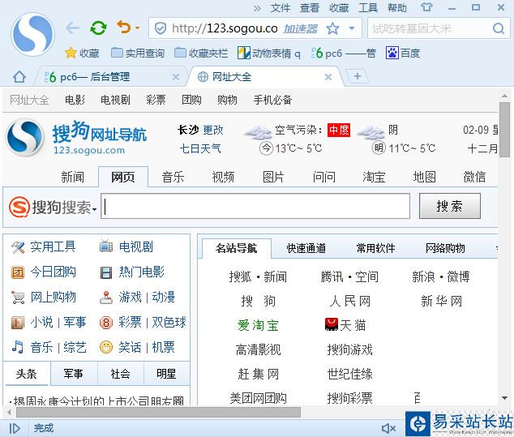Open 电视剧 with TV icon
The image size is (514, 437).
pyautogui.click(x=126, y=246)
